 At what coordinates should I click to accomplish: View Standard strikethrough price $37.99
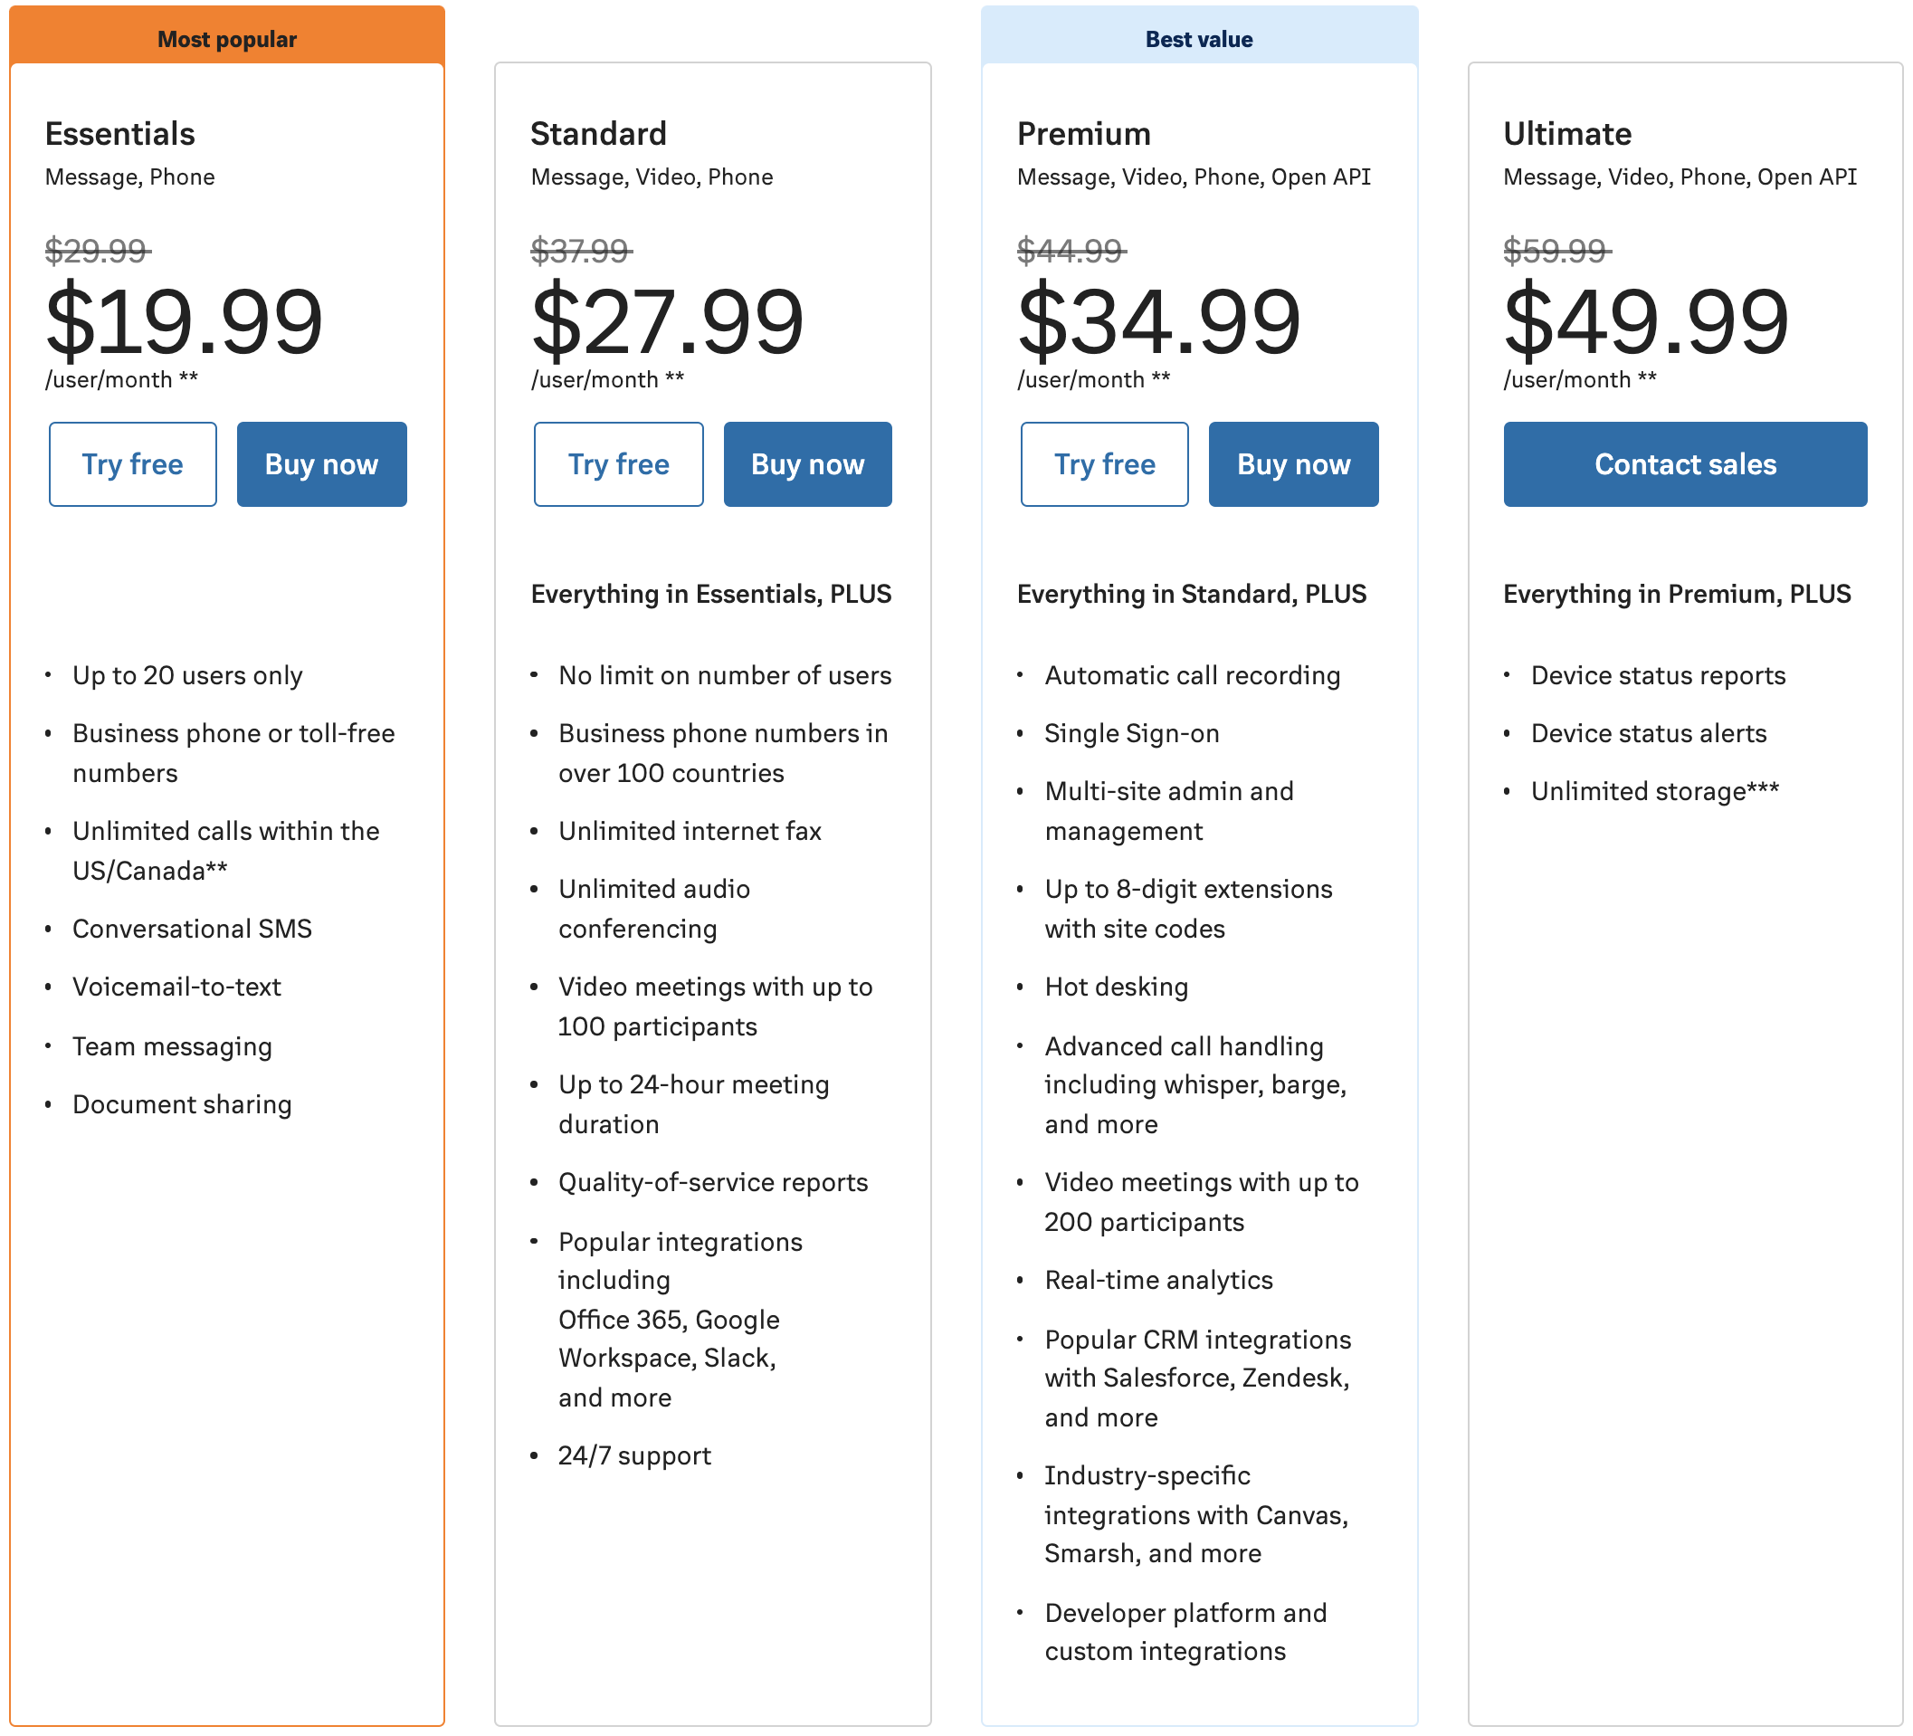pos(580,248)
